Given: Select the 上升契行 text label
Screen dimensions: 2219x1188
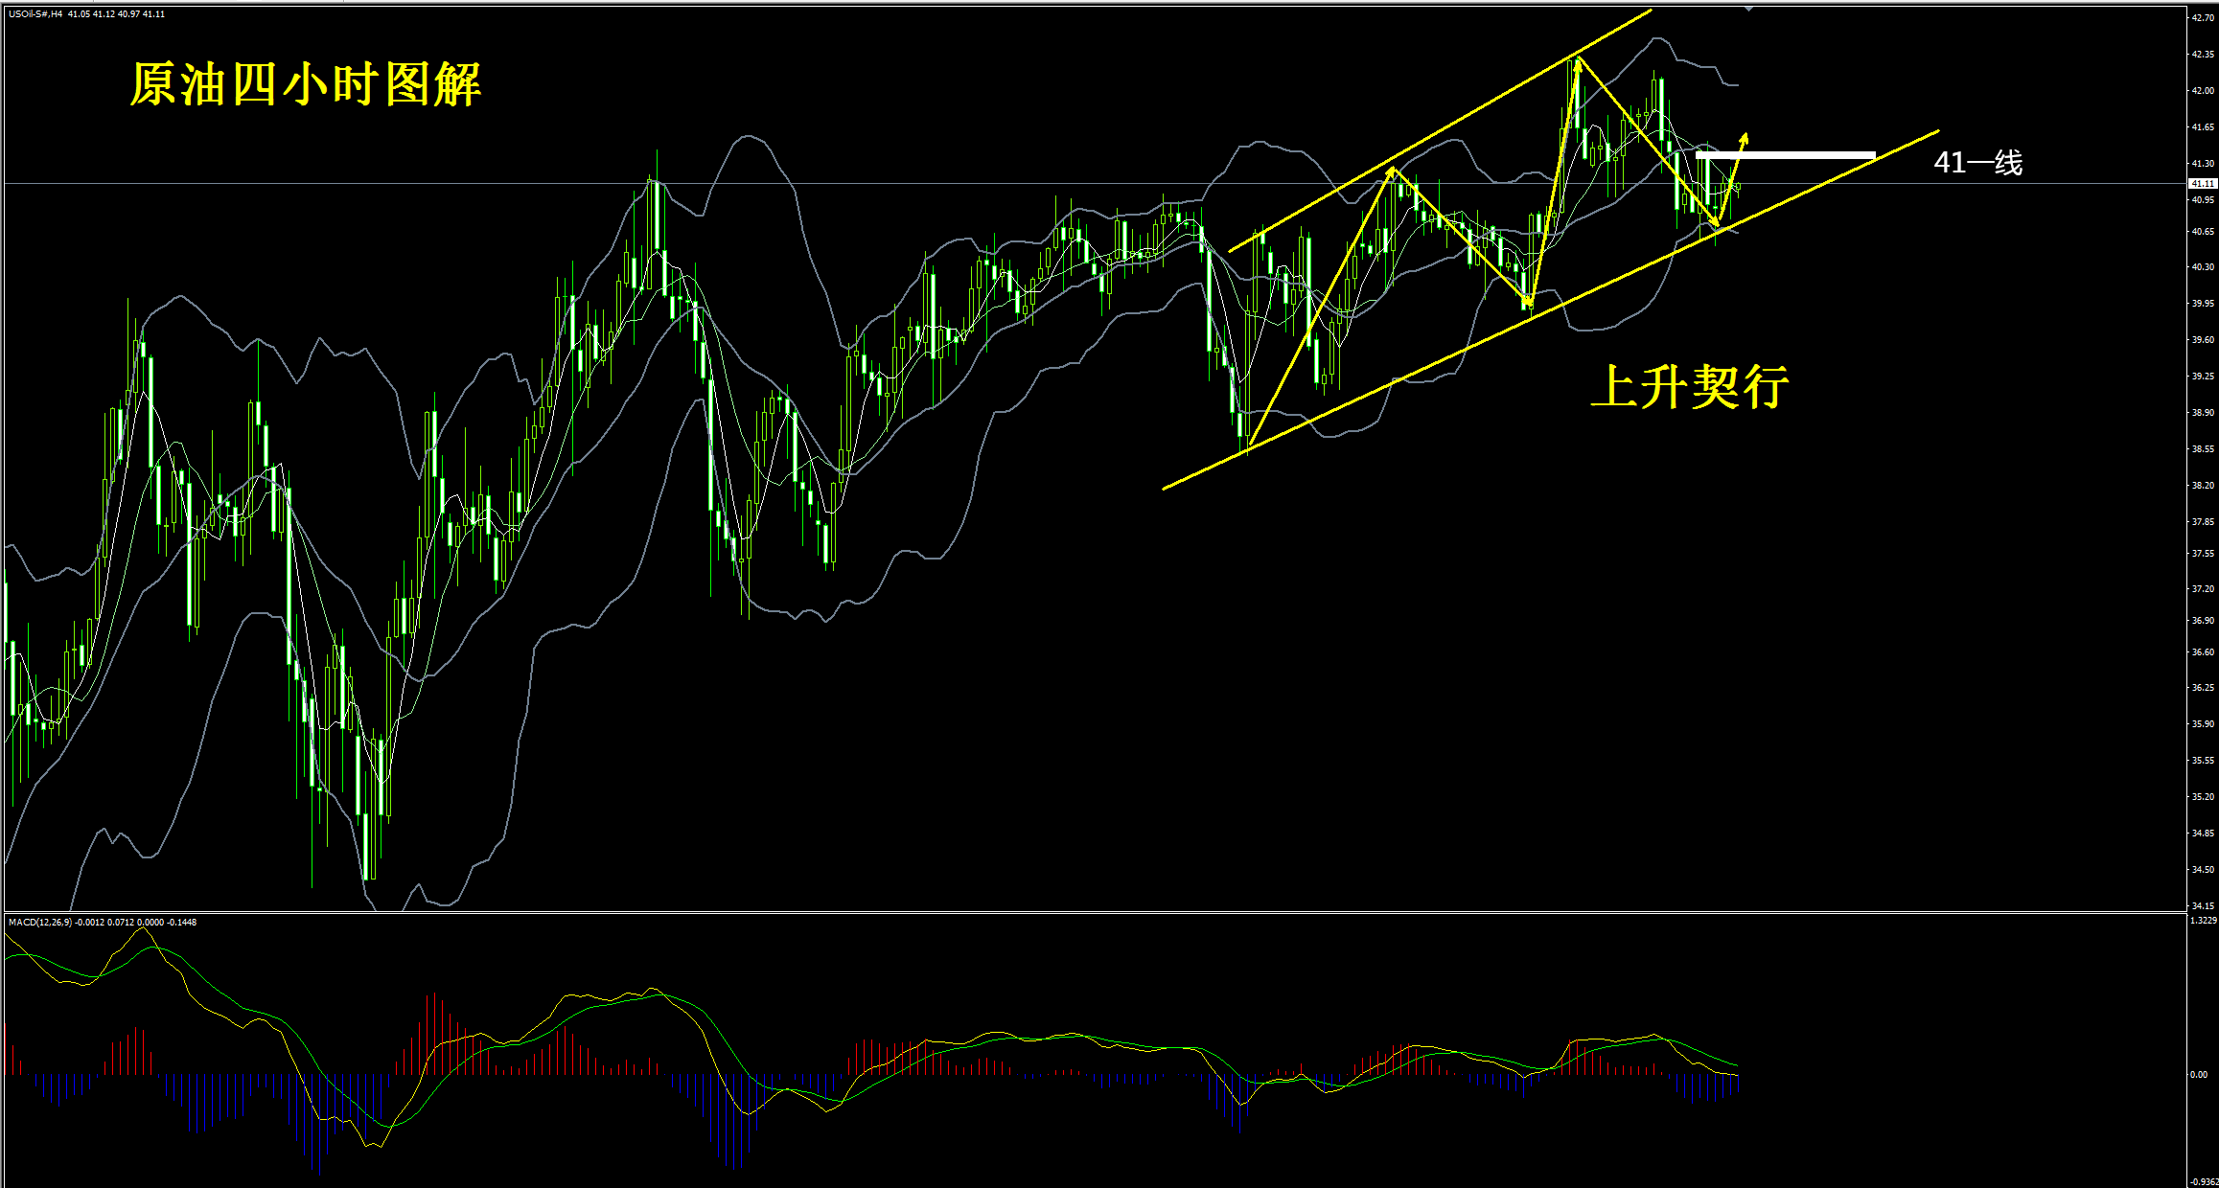Looking at the screenshot, I should coord(1689,386).
